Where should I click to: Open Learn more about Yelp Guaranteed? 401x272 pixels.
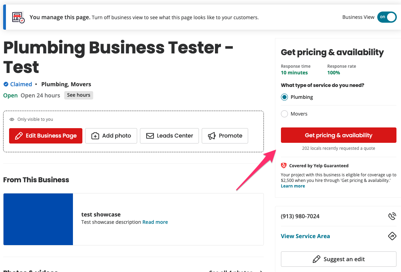point(293,186)
